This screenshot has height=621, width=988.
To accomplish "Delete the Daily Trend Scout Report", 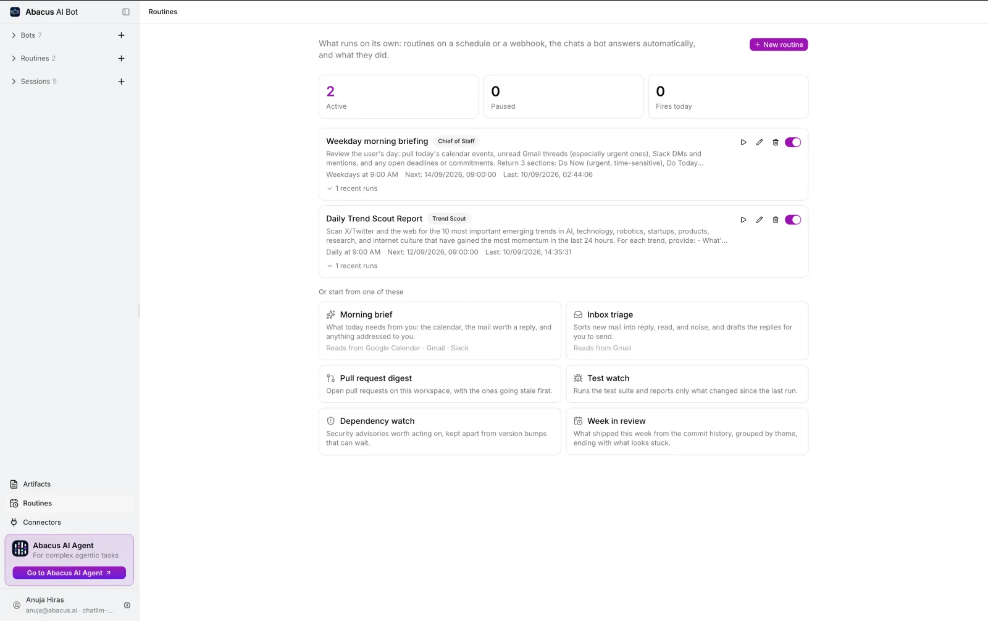I will pyautogui.click(x=776, y=220).
